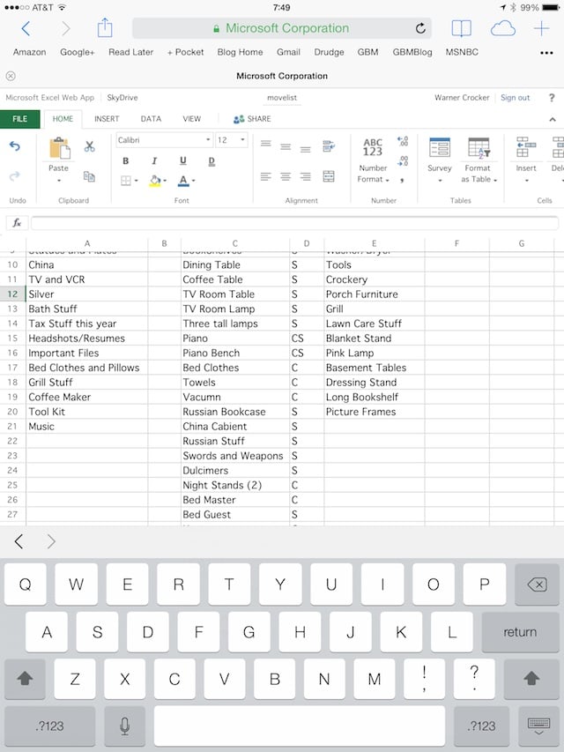Select the row 12 header
Image resolution: width=564 pixels, height=752 pixels.
[x=12, y=294]
